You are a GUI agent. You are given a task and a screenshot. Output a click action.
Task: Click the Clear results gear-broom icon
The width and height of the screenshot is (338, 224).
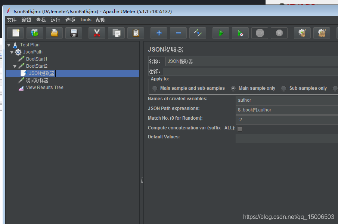pyautogui.click(x=302, y=33)
